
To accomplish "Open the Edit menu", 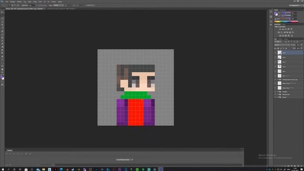I will pos(13,2).
